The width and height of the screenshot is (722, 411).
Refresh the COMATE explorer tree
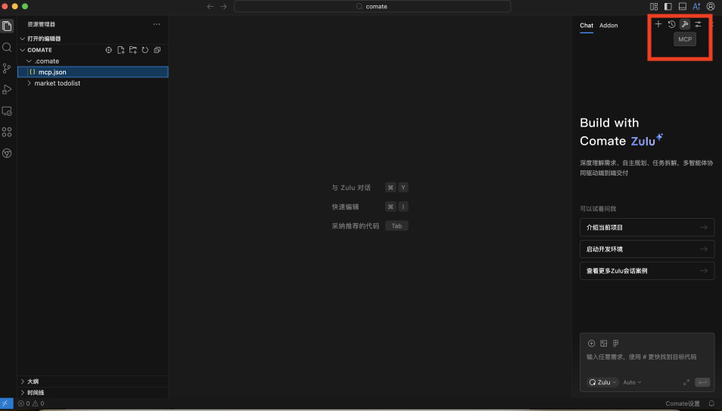(x=145, y=50)
